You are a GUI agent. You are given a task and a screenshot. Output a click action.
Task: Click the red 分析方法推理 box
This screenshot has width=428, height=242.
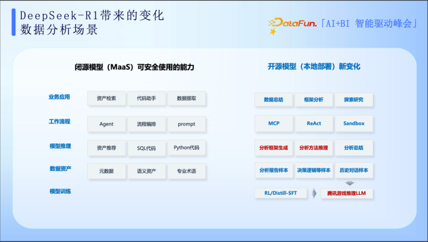tap(314, 148)
